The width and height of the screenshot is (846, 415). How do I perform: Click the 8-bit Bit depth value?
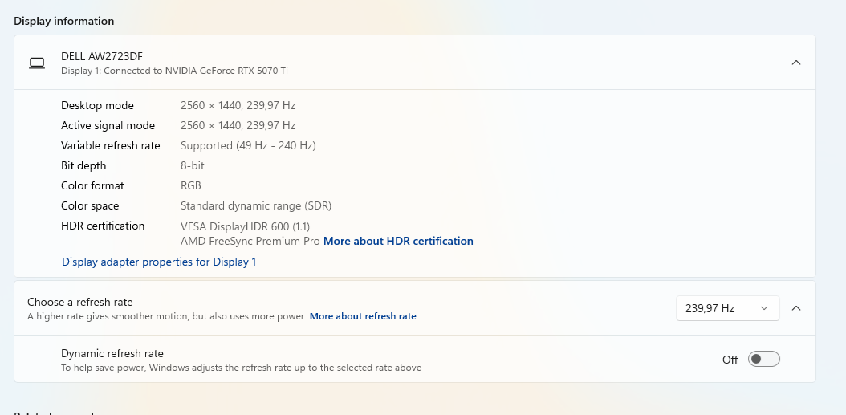pyautogui.click(x=193, y=165)
